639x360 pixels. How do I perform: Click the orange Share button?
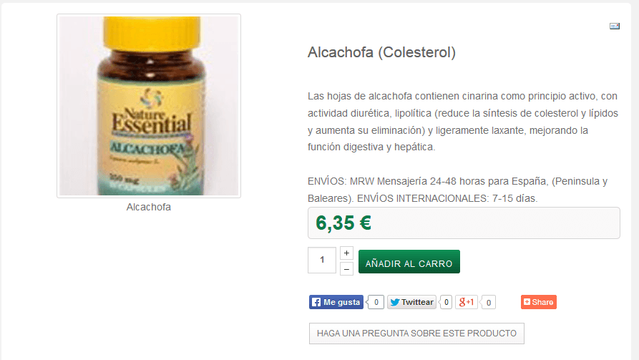(539, 302)
